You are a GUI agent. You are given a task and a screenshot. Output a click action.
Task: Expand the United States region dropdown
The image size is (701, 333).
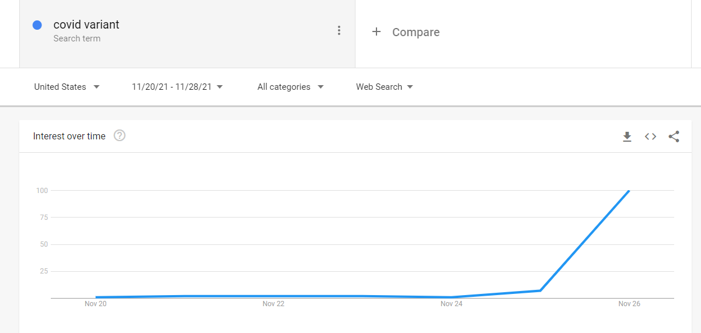(67, 87)
